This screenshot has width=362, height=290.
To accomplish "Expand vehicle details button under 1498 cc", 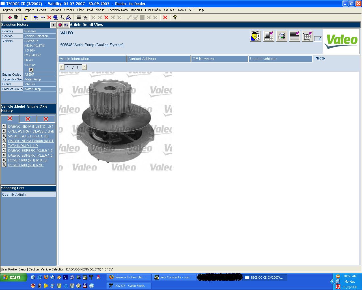I will tap(31, 70).
